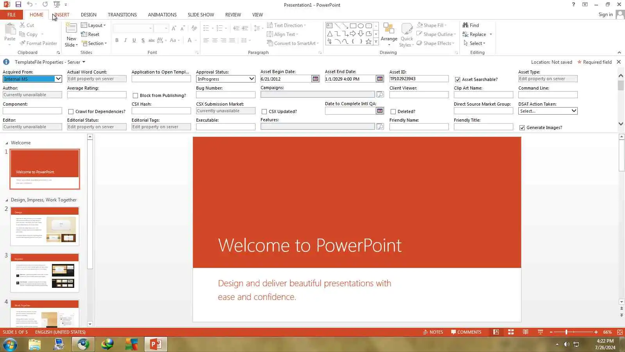This screenshot has height=352, width=625.
Task: Click the Reset slide button
Action: [x=90, y=34]
